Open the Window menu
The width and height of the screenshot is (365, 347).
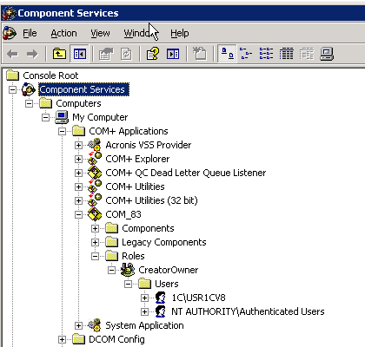pyautogui.click(x=140, y=33)
